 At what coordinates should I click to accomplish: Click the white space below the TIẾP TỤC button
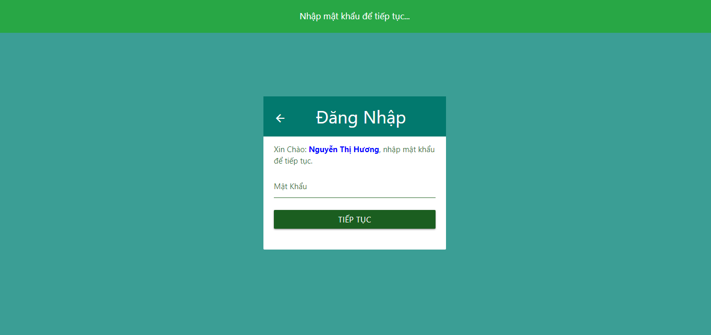(x=355, y=239)
